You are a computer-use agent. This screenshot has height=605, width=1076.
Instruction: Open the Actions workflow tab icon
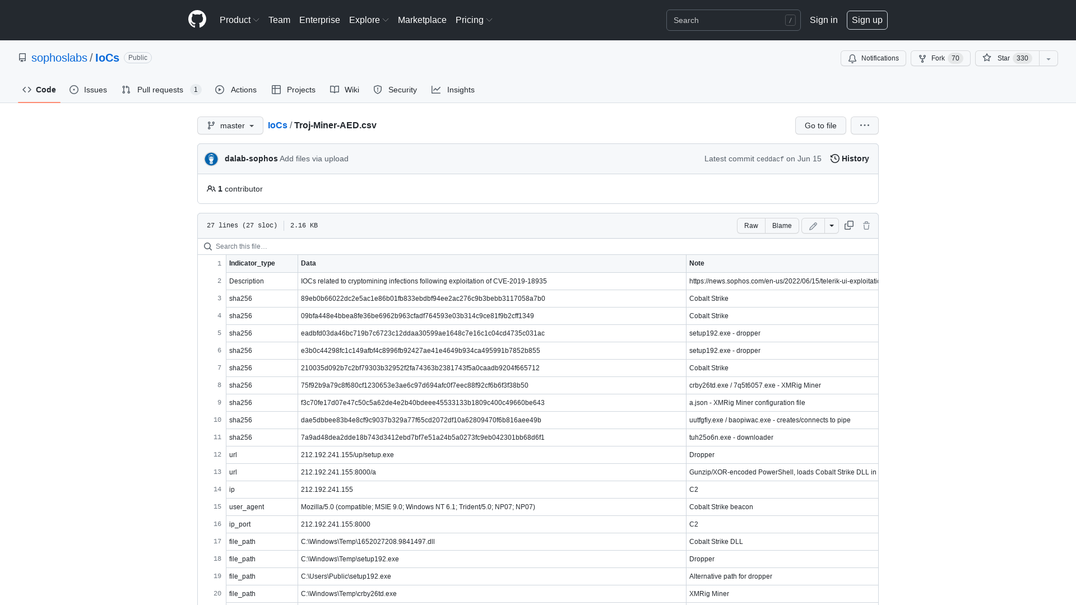pos(220,90)
